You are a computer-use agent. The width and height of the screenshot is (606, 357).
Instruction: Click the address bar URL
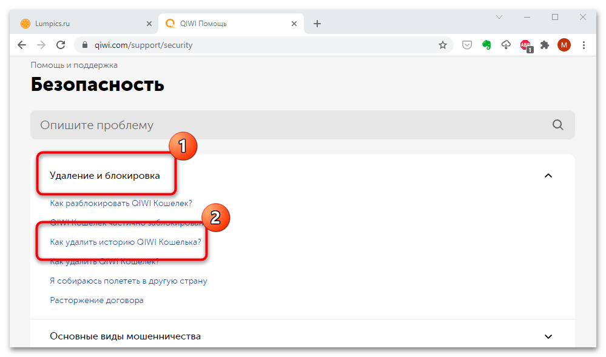[143, 45]
